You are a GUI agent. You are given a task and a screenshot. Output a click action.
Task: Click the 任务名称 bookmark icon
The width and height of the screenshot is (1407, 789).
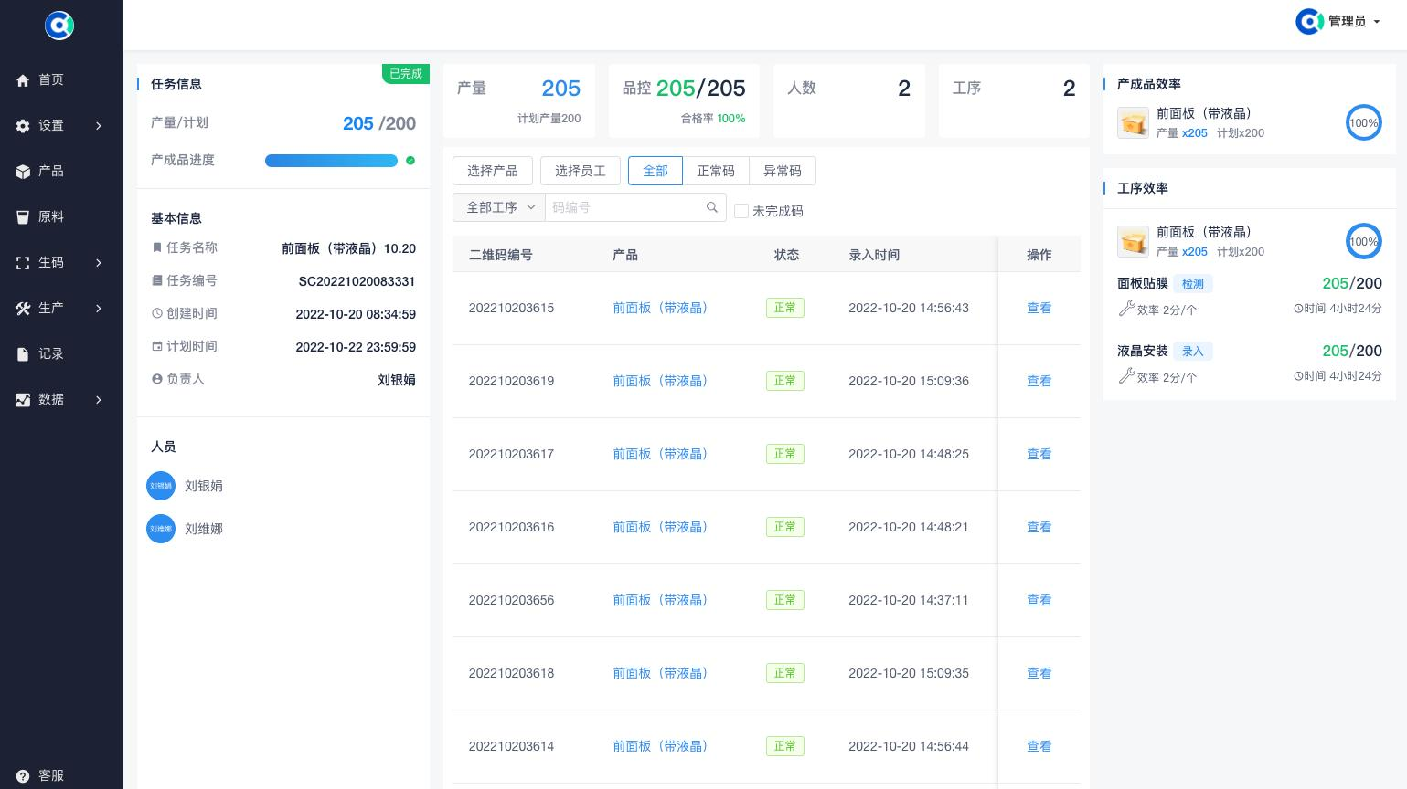[156, 247]
